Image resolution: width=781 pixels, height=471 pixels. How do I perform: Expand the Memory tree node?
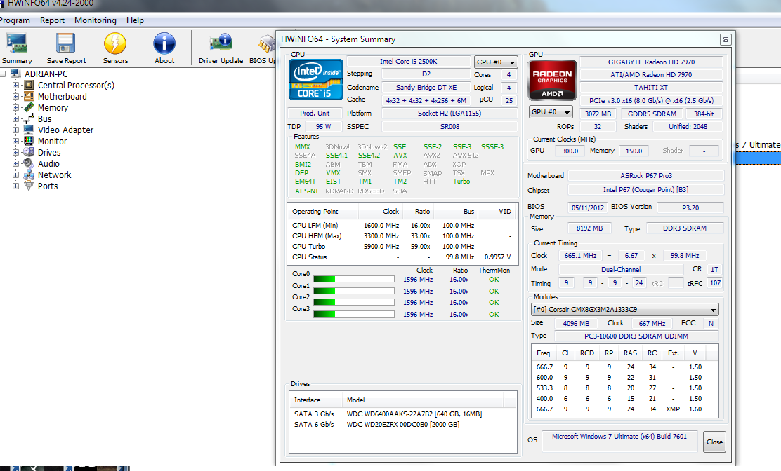click(16, 108)
